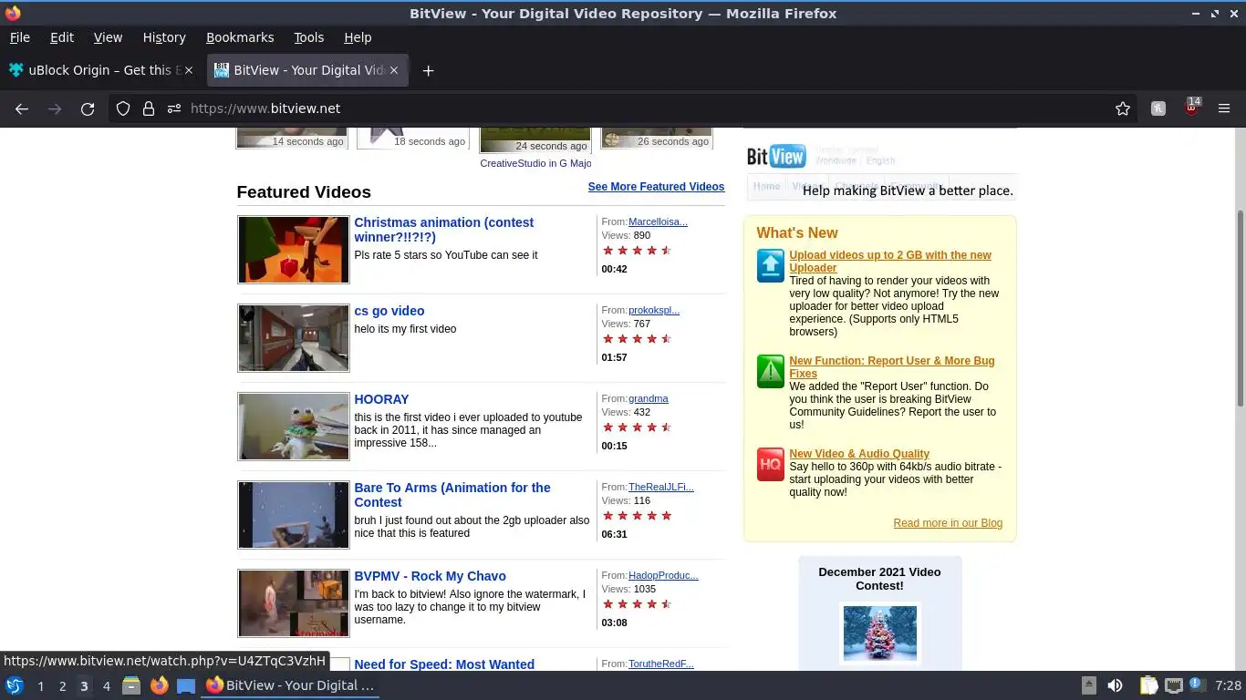The image size is (1246, 700).
Task: Open the cs go video thumbnail
Action: click(x=294, y=338)
